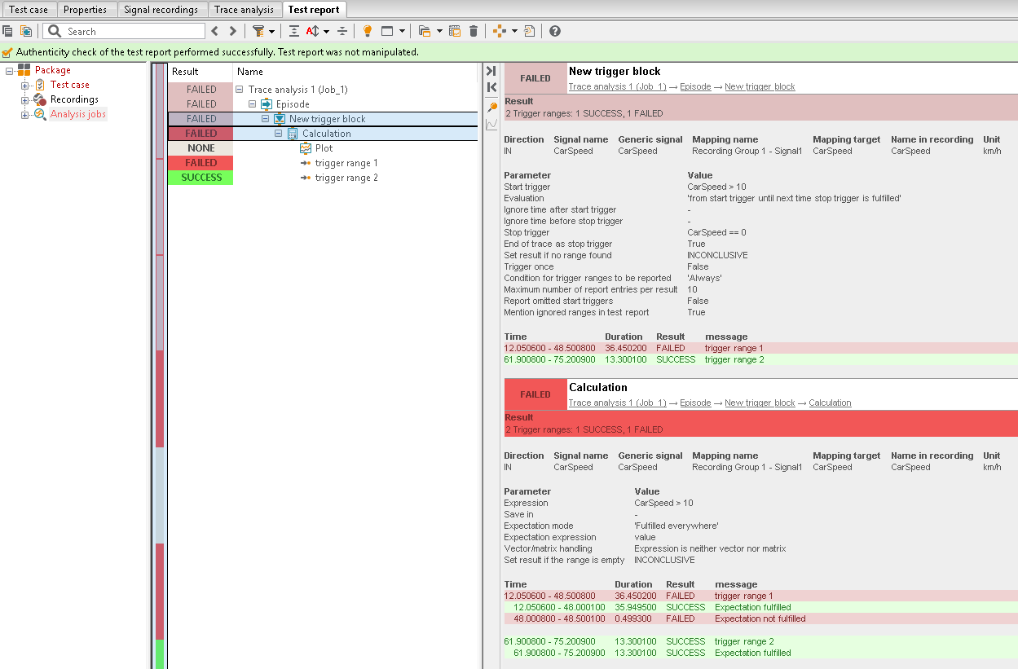The width and height of the screenshot is (1018, 669).
Task: Click the expand all rows icon
Action: coord(294,31)
